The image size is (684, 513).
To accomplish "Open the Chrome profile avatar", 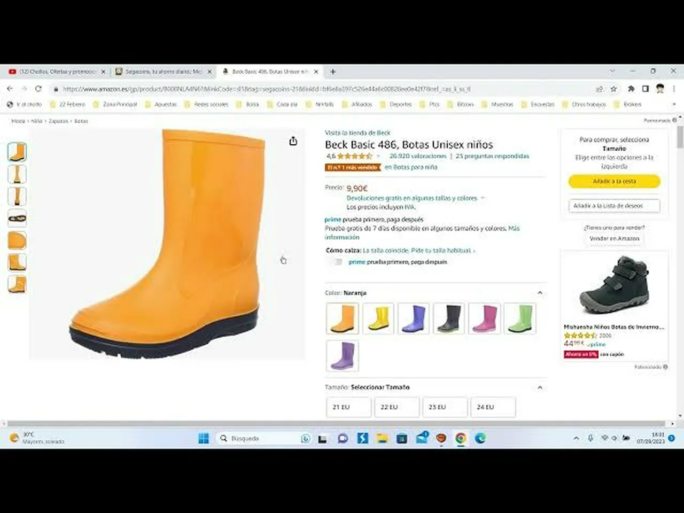I will pos(660,89).
